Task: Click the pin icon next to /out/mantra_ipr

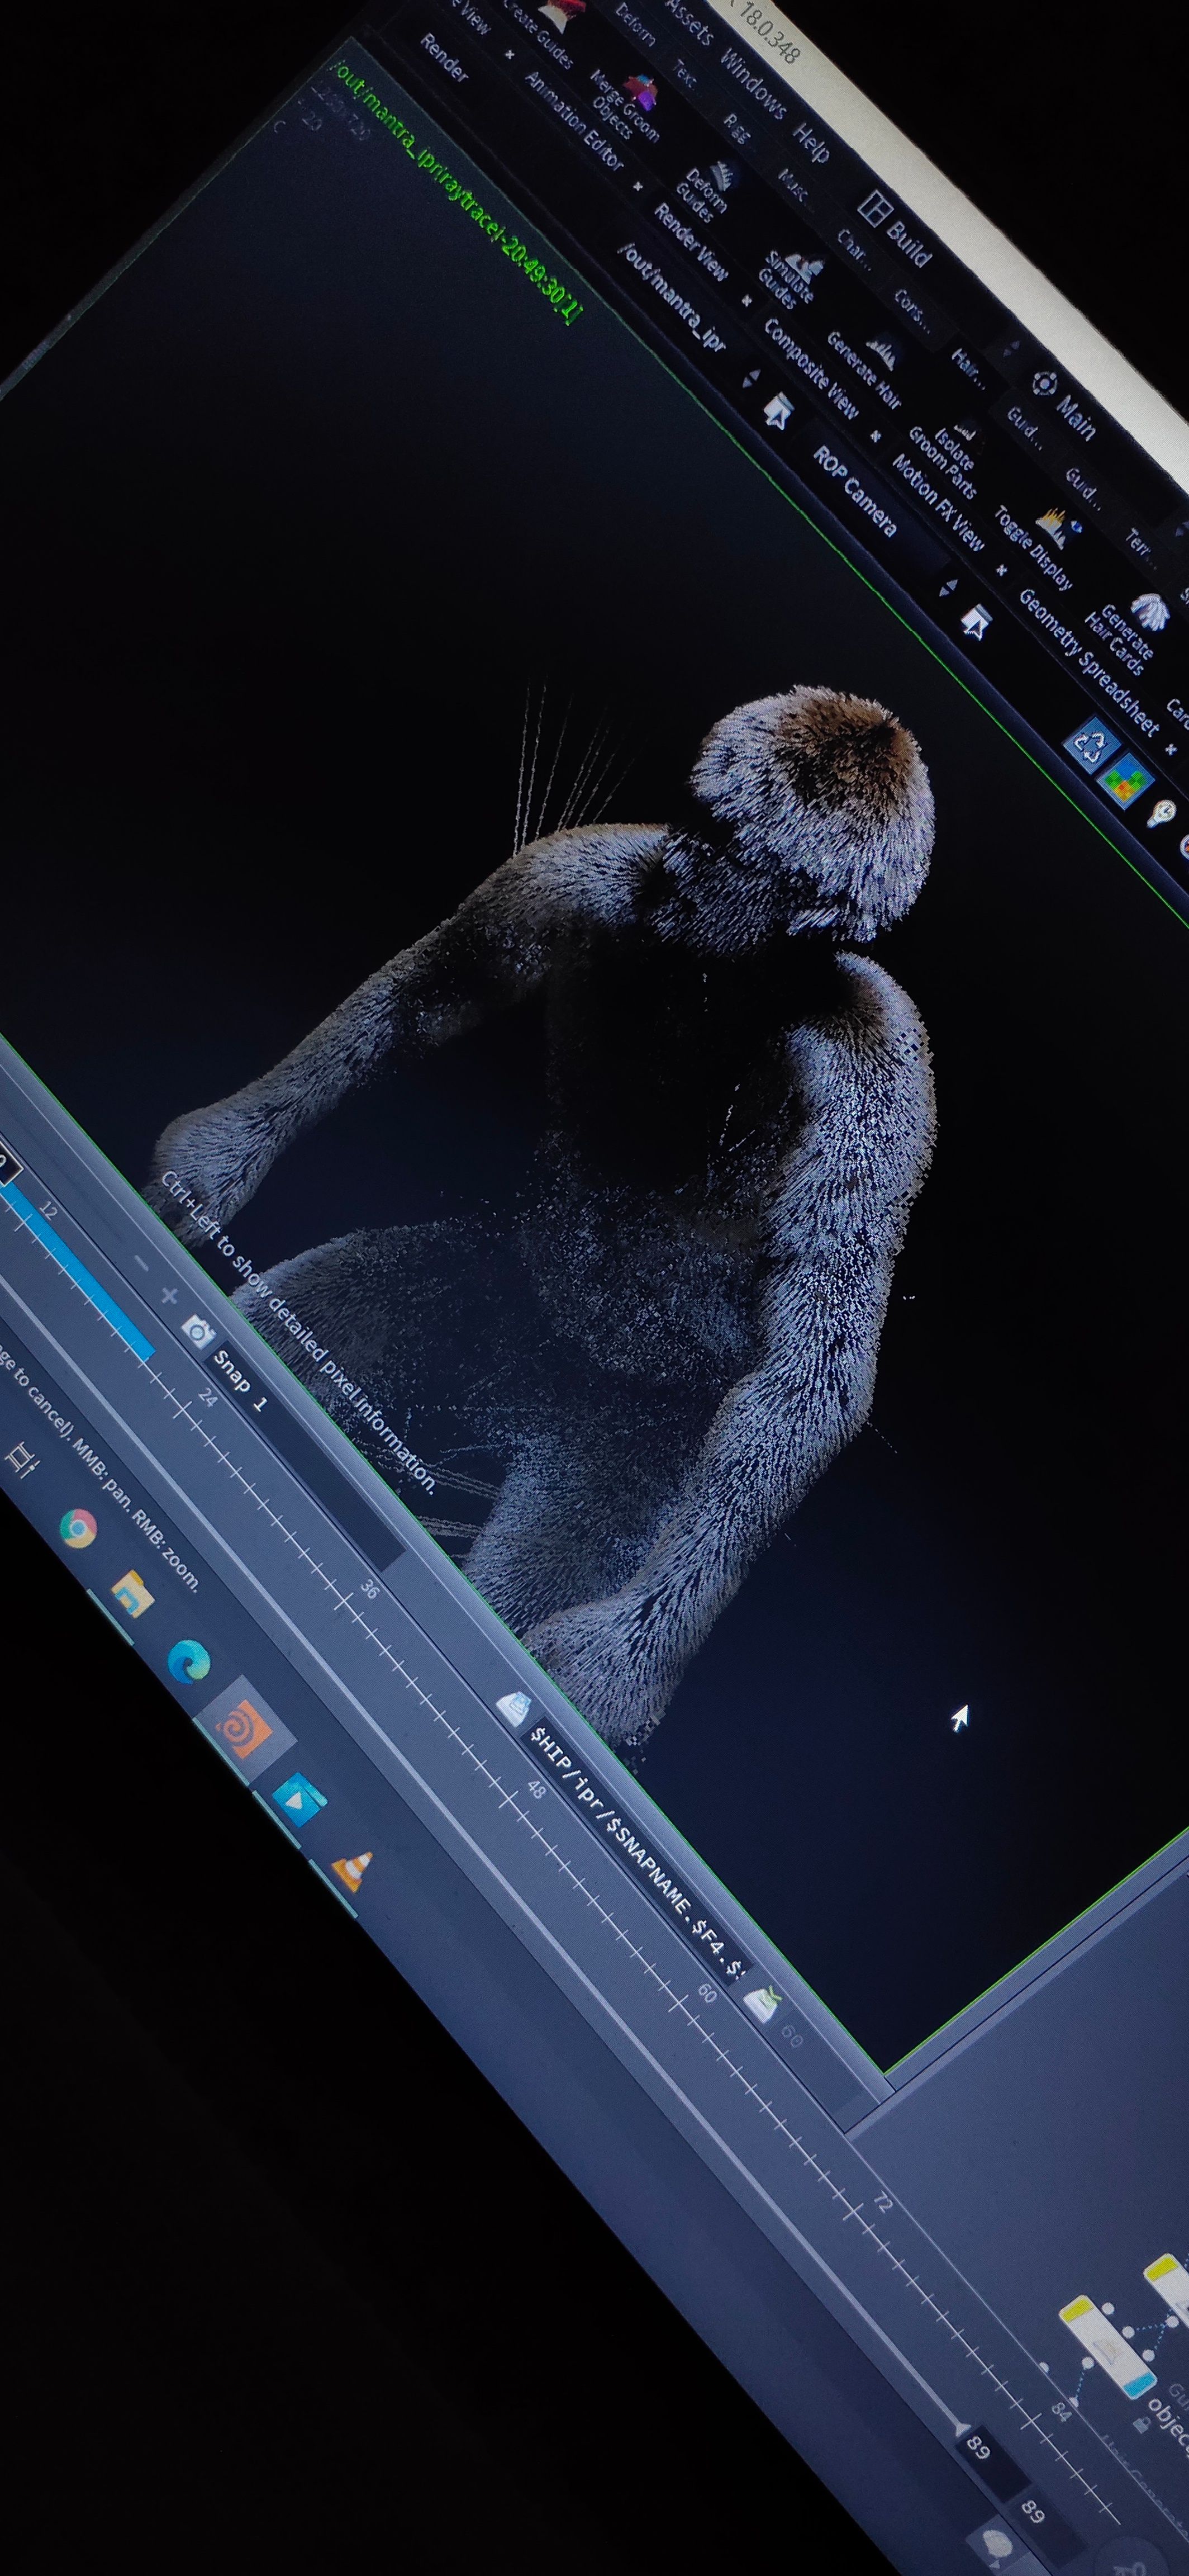Action: pos(777,411)
